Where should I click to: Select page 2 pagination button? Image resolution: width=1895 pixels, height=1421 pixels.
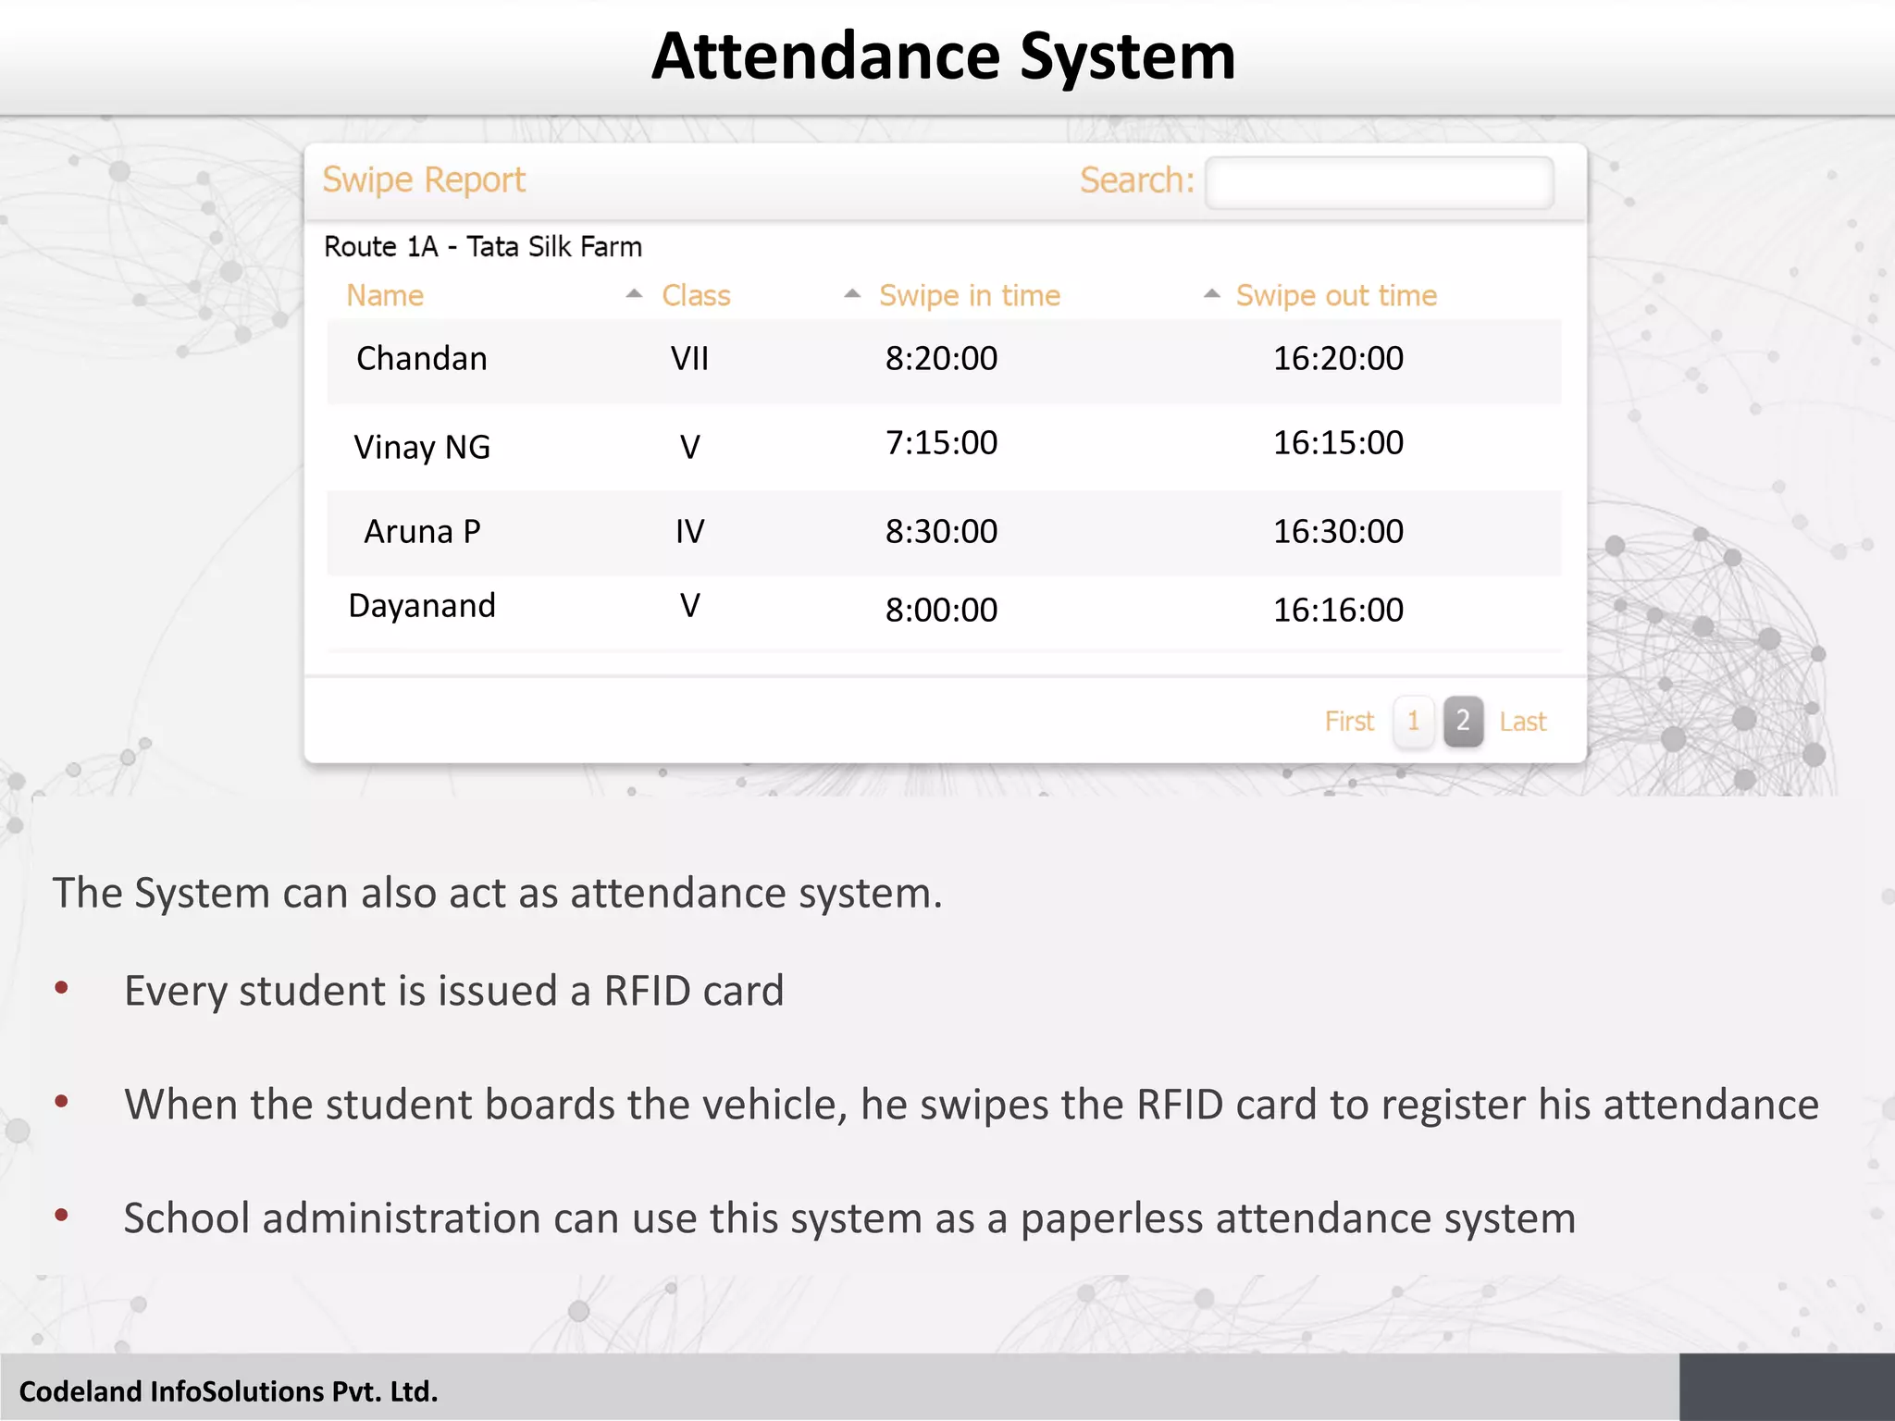click(1463, 722)
